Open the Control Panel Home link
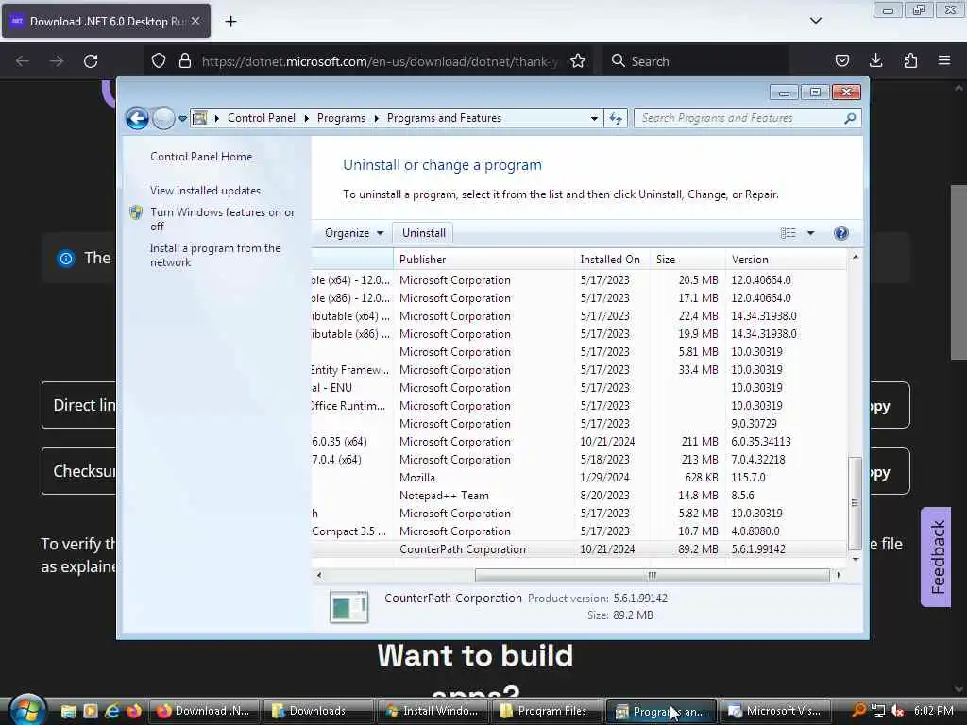The width and height of the screenshot is (967, 725). click(201, 157)
